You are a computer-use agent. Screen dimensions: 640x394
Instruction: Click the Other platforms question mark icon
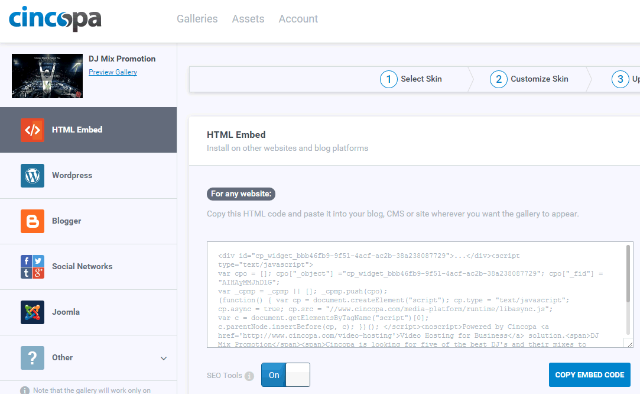pos(33,357)
